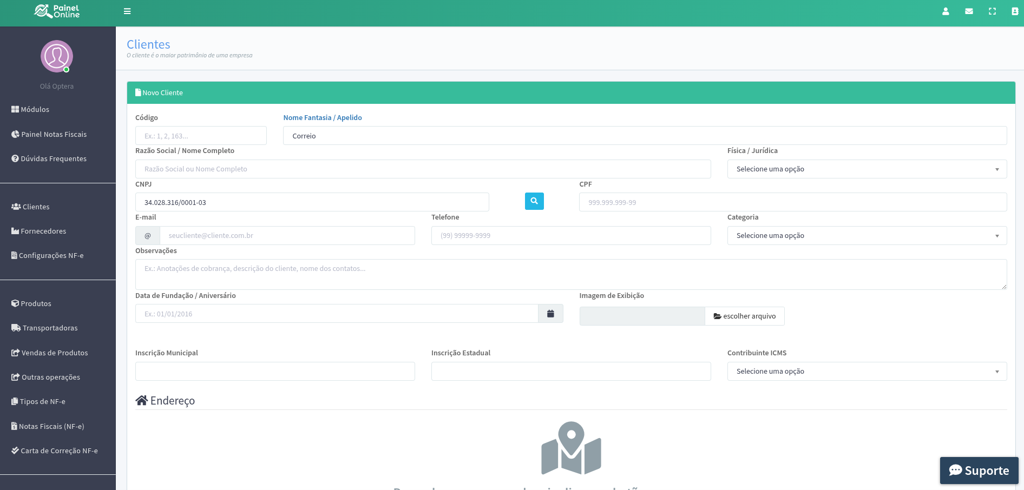Viewport: 1024px width, 490px height.
Task: Click the hamburger menu icon in header
Action: coord(127,11)
